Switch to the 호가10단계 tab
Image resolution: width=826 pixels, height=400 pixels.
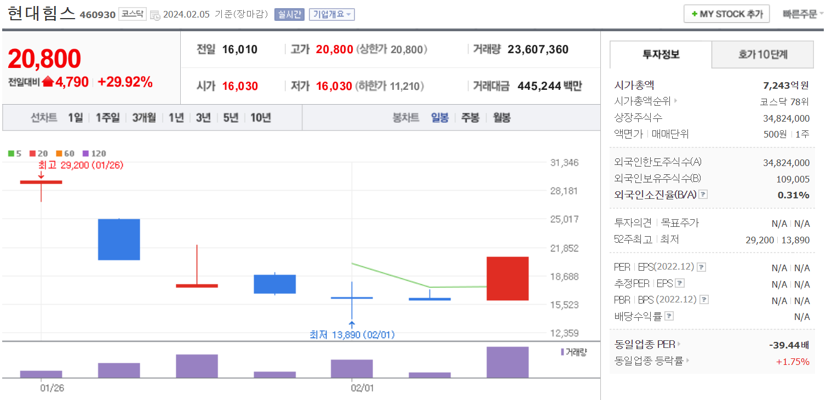763,54
